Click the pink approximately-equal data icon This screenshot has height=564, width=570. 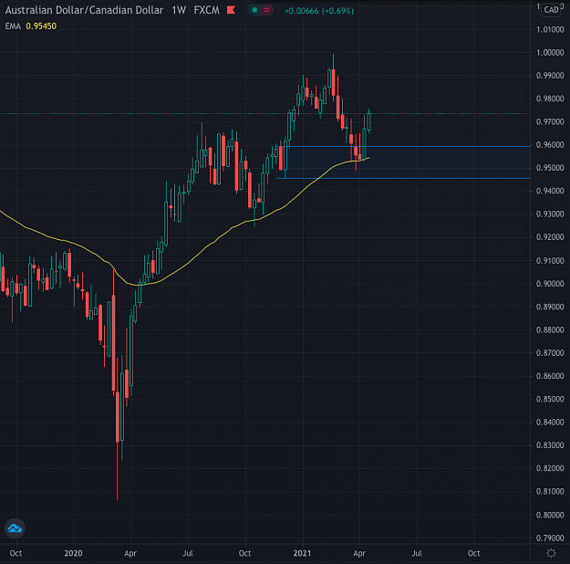[266, 10]
